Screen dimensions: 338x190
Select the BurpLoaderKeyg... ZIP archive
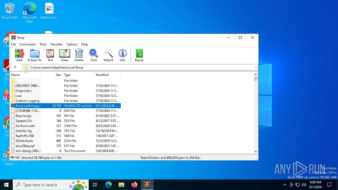coord(65,106)
